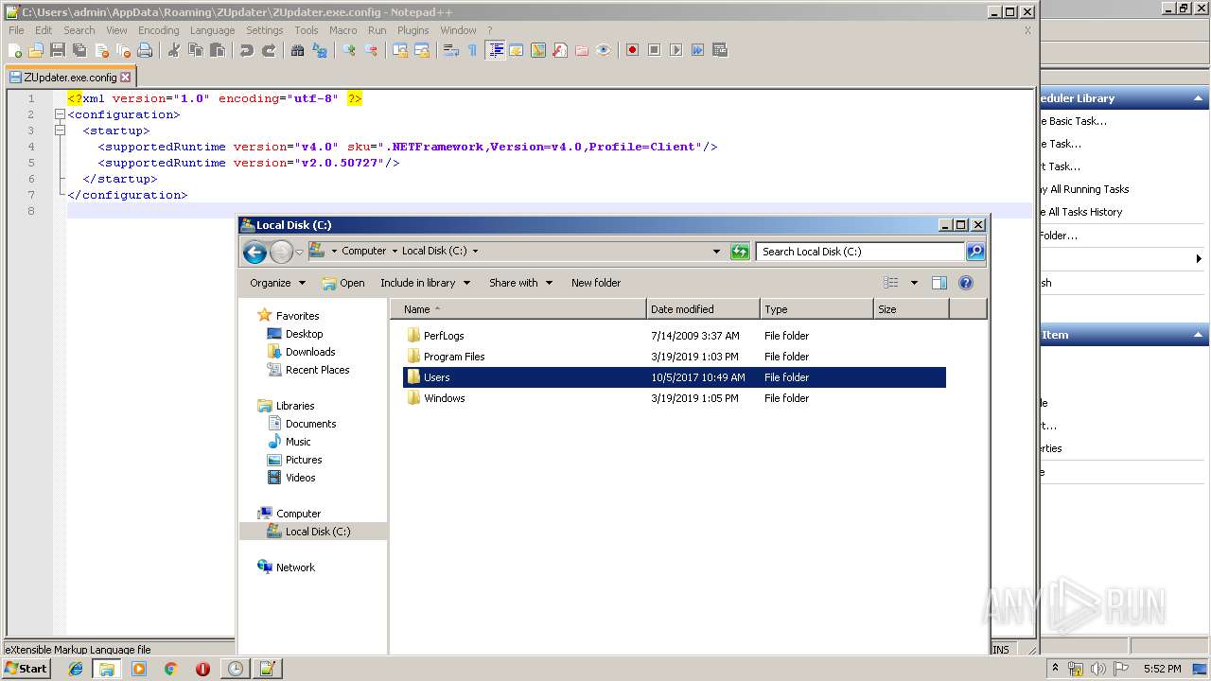Viewport: 1211px width, 681px height.
Task: Toggle synchronize vertical scrolling icon
Action: click(400, 50)
